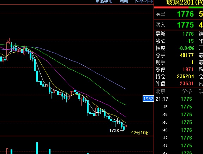This screenshot has width=203, height=154.
Task: Click the 总手 volume value 48177
Action: pos(187,55)
